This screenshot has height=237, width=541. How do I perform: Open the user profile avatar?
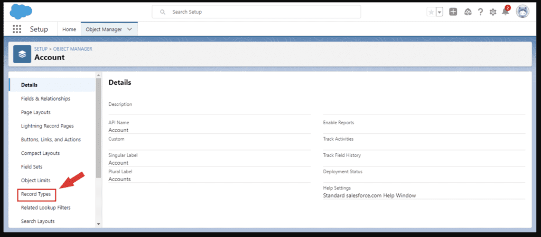point(523,12)
